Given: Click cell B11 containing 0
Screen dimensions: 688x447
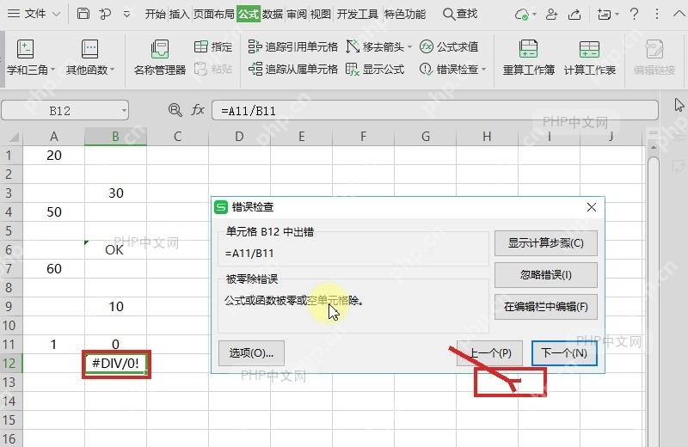Looking at the screenshot, I should pos(115,344).
